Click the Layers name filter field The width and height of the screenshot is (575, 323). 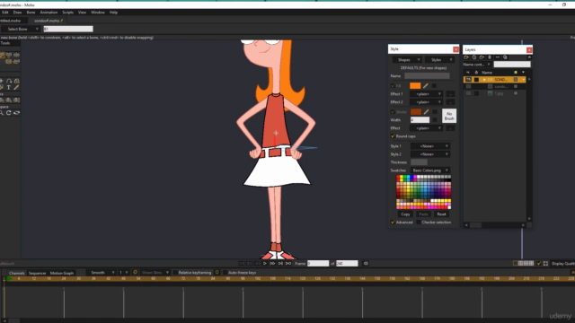click(x=512, y=65)
